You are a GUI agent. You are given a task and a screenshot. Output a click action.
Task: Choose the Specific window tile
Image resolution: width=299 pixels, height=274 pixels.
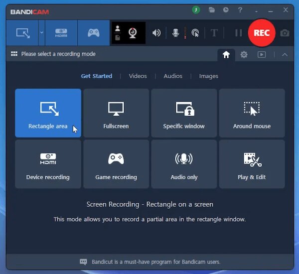[184, 113]
